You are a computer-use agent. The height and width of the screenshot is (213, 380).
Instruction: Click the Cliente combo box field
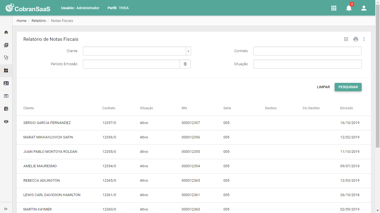(137, 51)
